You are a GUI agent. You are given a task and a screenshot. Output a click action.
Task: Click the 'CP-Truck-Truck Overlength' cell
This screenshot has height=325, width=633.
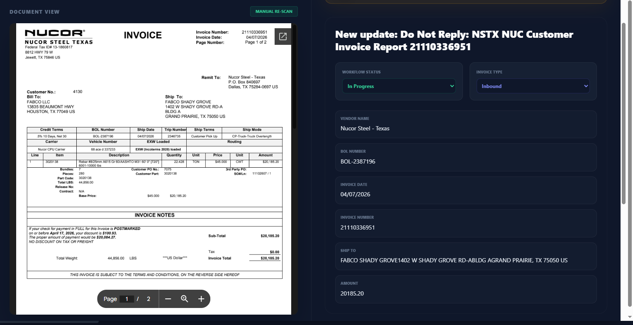(252, 136)
